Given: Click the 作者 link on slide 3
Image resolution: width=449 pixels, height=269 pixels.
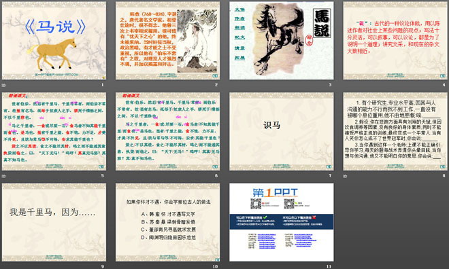Looking at the screenshot, I should click(239, 18).
